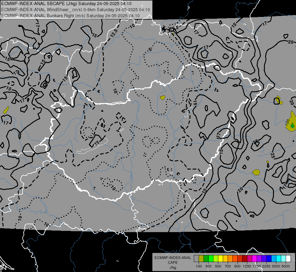Select the red-orange swatch before 900
This screenshot has width=296, height=272.
point(235,258)
